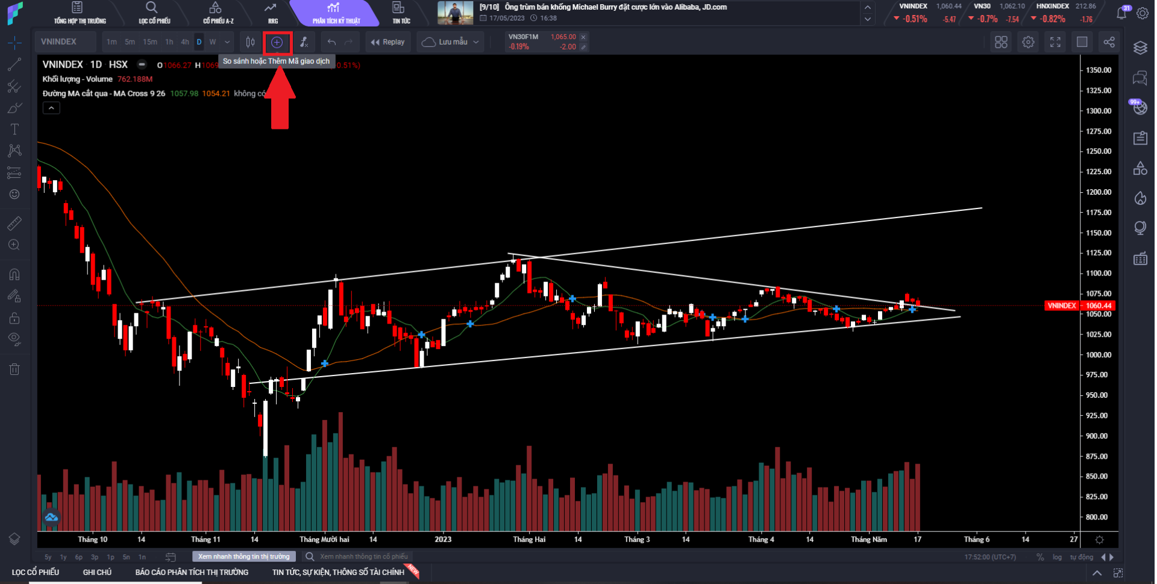
Task: Toggle percentage scale on price axis
Action: point(1040,557)
